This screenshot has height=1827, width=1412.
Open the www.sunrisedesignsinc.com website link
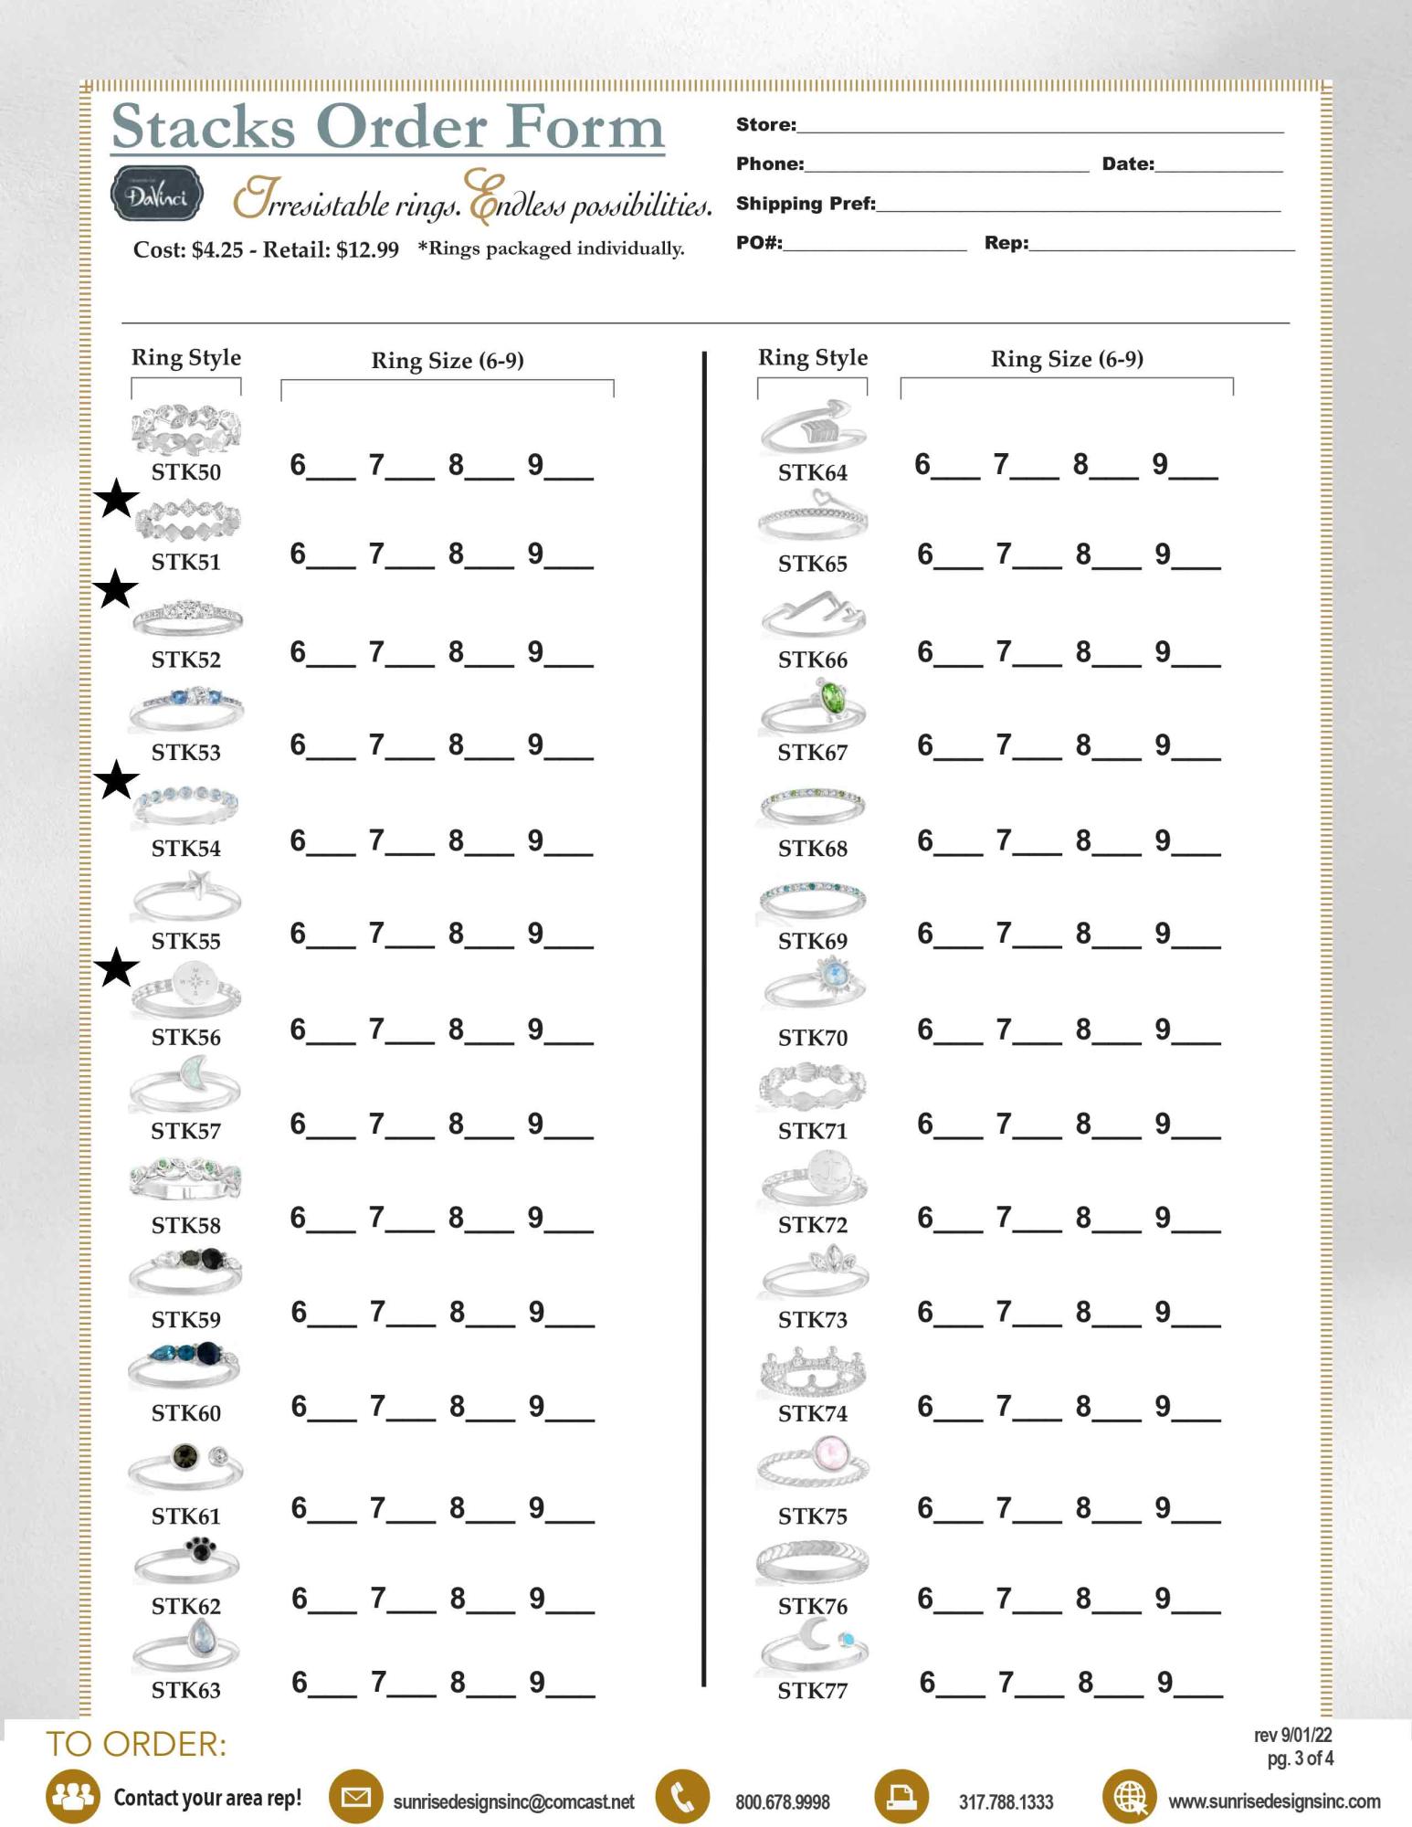point(1274,1801)
